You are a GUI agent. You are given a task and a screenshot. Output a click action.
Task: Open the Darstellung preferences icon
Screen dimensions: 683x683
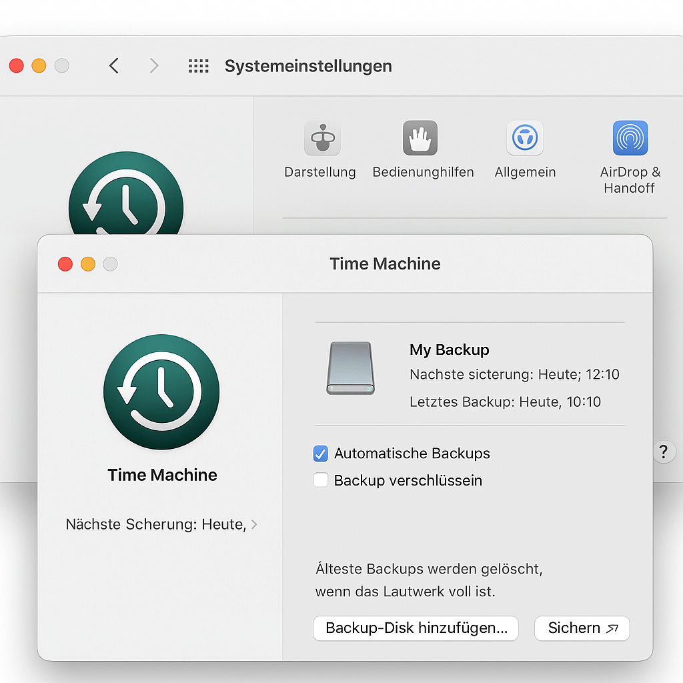(322, 138)
